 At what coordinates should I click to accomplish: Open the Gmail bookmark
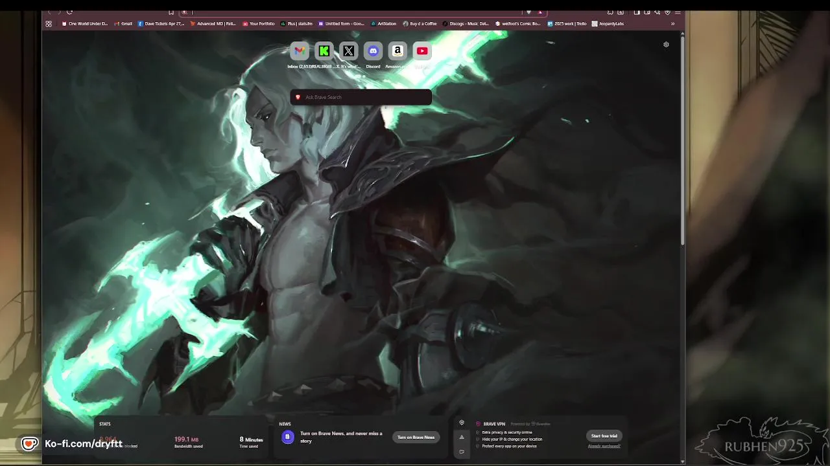[x=123, y=24]
